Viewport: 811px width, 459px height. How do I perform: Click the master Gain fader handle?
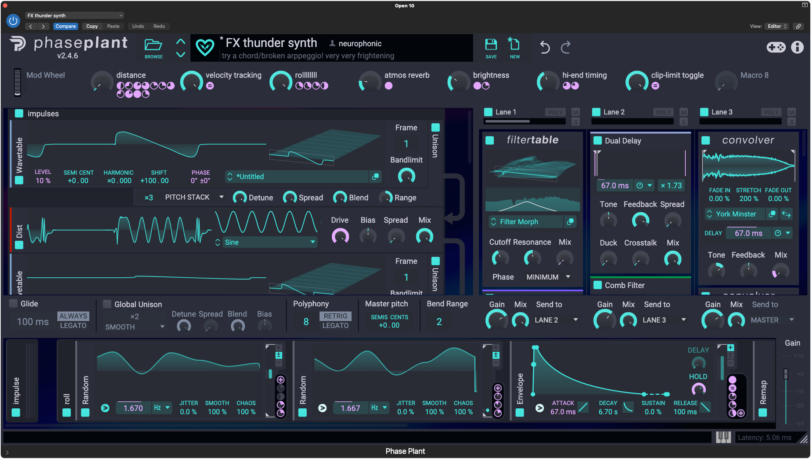coord(786,374)
